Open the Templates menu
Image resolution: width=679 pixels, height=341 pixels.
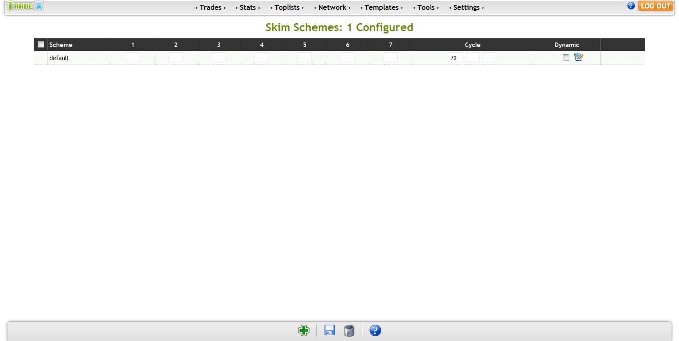381,7
